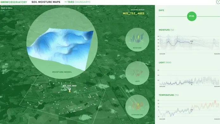The height and width of the screenshot is (124, 220).
Task: Click the MIS_TSZ_4BEE map label above pin
Action: point(70,86)
